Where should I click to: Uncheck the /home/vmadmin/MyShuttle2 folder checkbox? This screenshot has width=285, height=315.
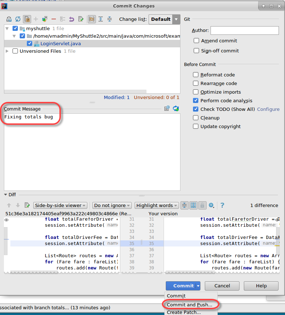coord(23,36)
